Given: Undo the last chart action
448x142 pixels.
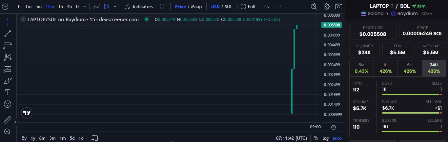Looking at the screenshot, I should pyautogui.click(x=267, y=7).
